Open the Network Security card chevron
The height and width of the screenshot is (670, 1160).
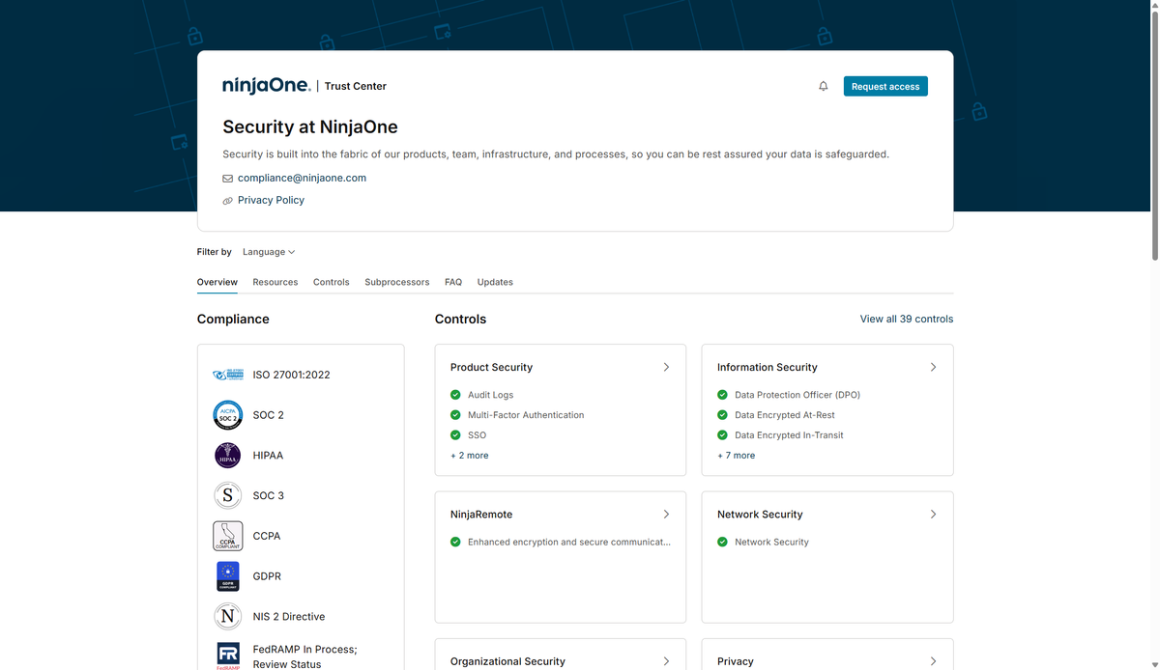(933, 515)
